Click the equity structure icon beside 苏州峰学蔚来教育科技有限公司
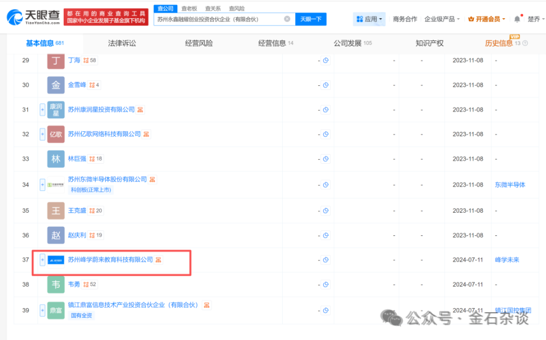The width and height of the screenshot is (546, 340). (x=159, y=260)
